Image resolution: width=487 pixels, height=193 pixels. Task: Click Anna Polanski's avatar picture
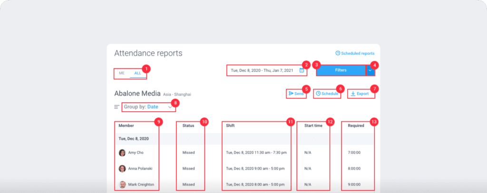click(x=122, y=168)
